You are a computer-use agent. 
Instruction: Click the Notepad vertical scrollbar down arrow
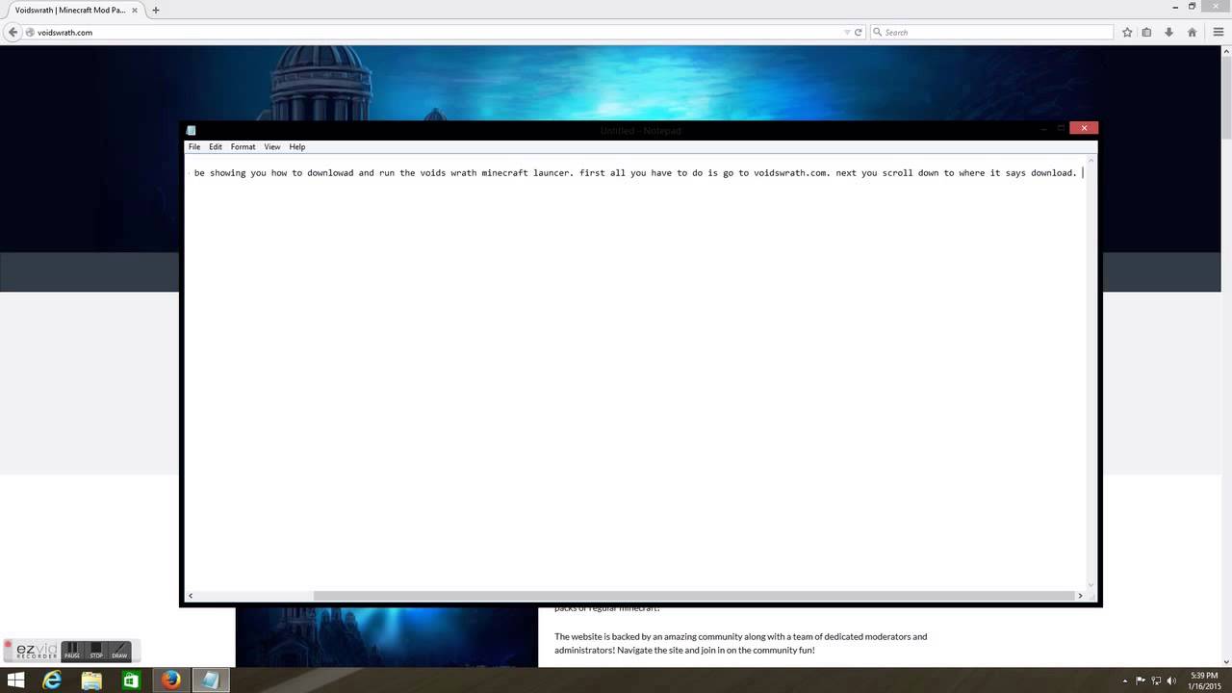point(1091,584)
